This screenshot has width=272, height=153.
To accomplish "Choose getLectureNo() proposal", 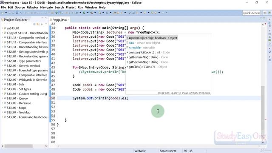I will [148, 57].
